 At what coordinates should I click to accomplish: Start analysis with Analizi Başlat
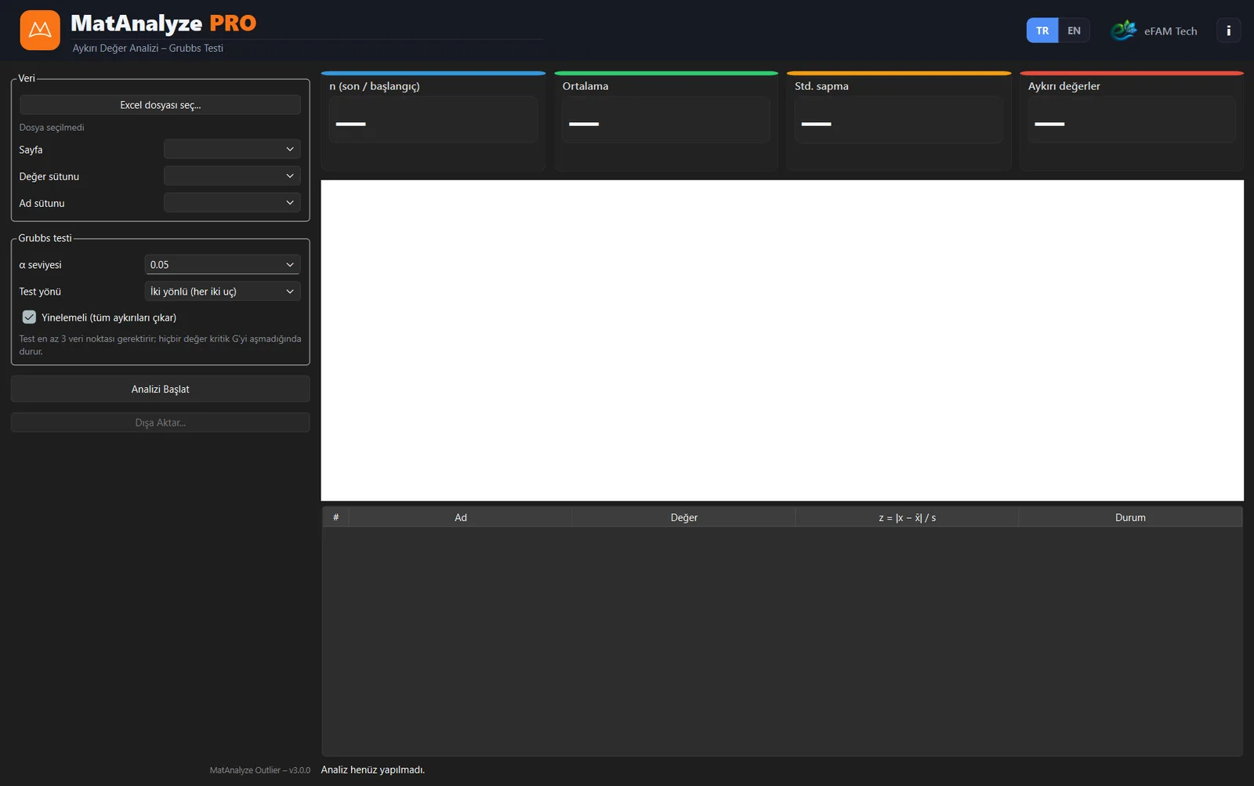click(x=160, y=389)
